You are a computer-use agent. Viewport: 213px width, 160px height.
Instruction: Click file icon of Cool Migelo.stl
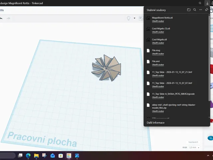pyautogui.click(x=148, y=40)
